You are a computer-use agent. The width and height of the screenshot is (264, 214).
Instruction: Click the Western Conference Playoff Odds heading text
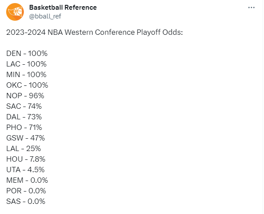(94, 32)
